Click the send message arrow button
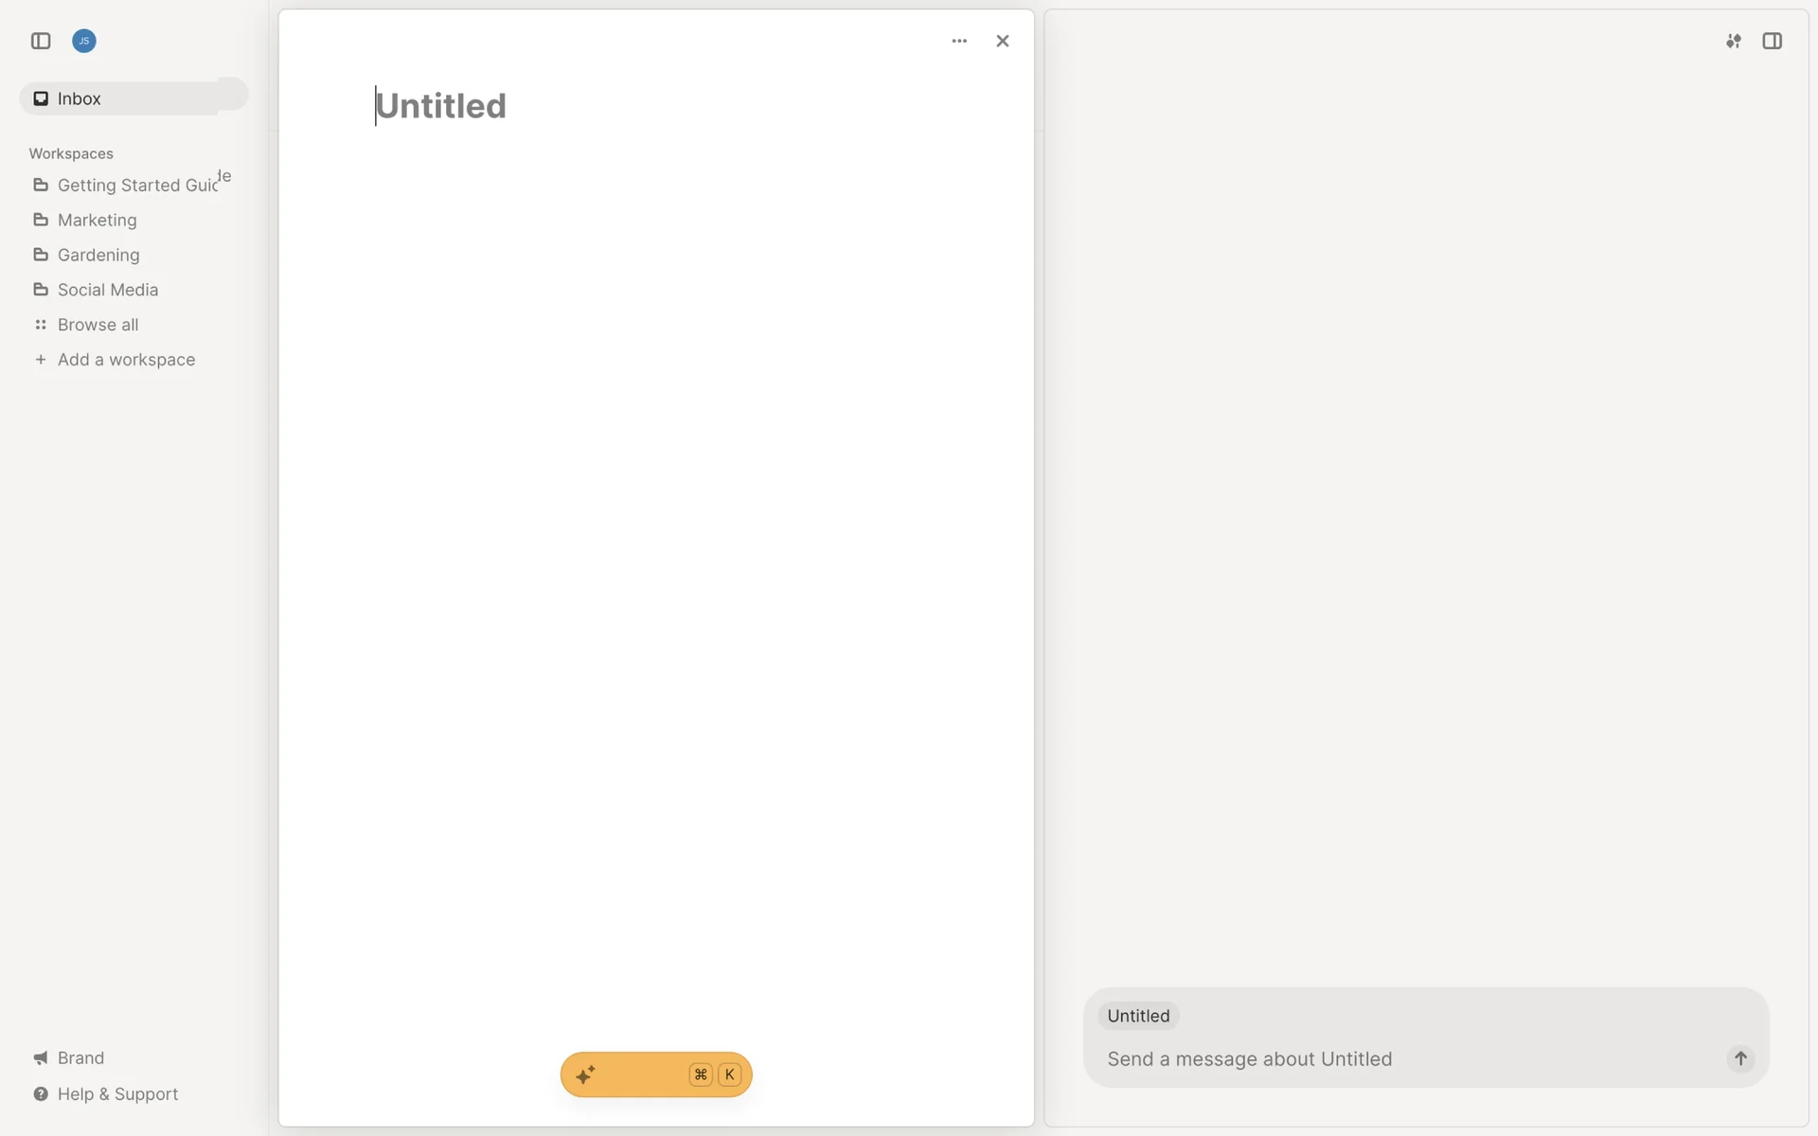Image resolution: width=1818 pixels, height=1136 pixels. [1740, 1058]
